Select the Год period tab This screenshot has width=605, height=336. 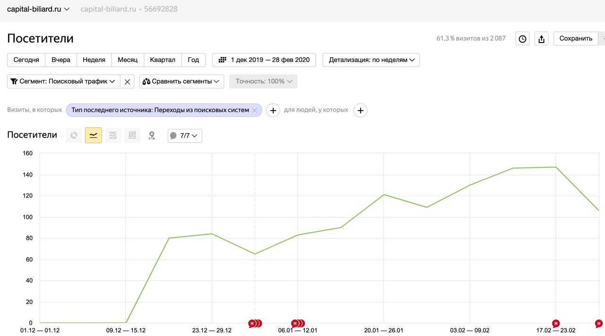coord(193,60)
